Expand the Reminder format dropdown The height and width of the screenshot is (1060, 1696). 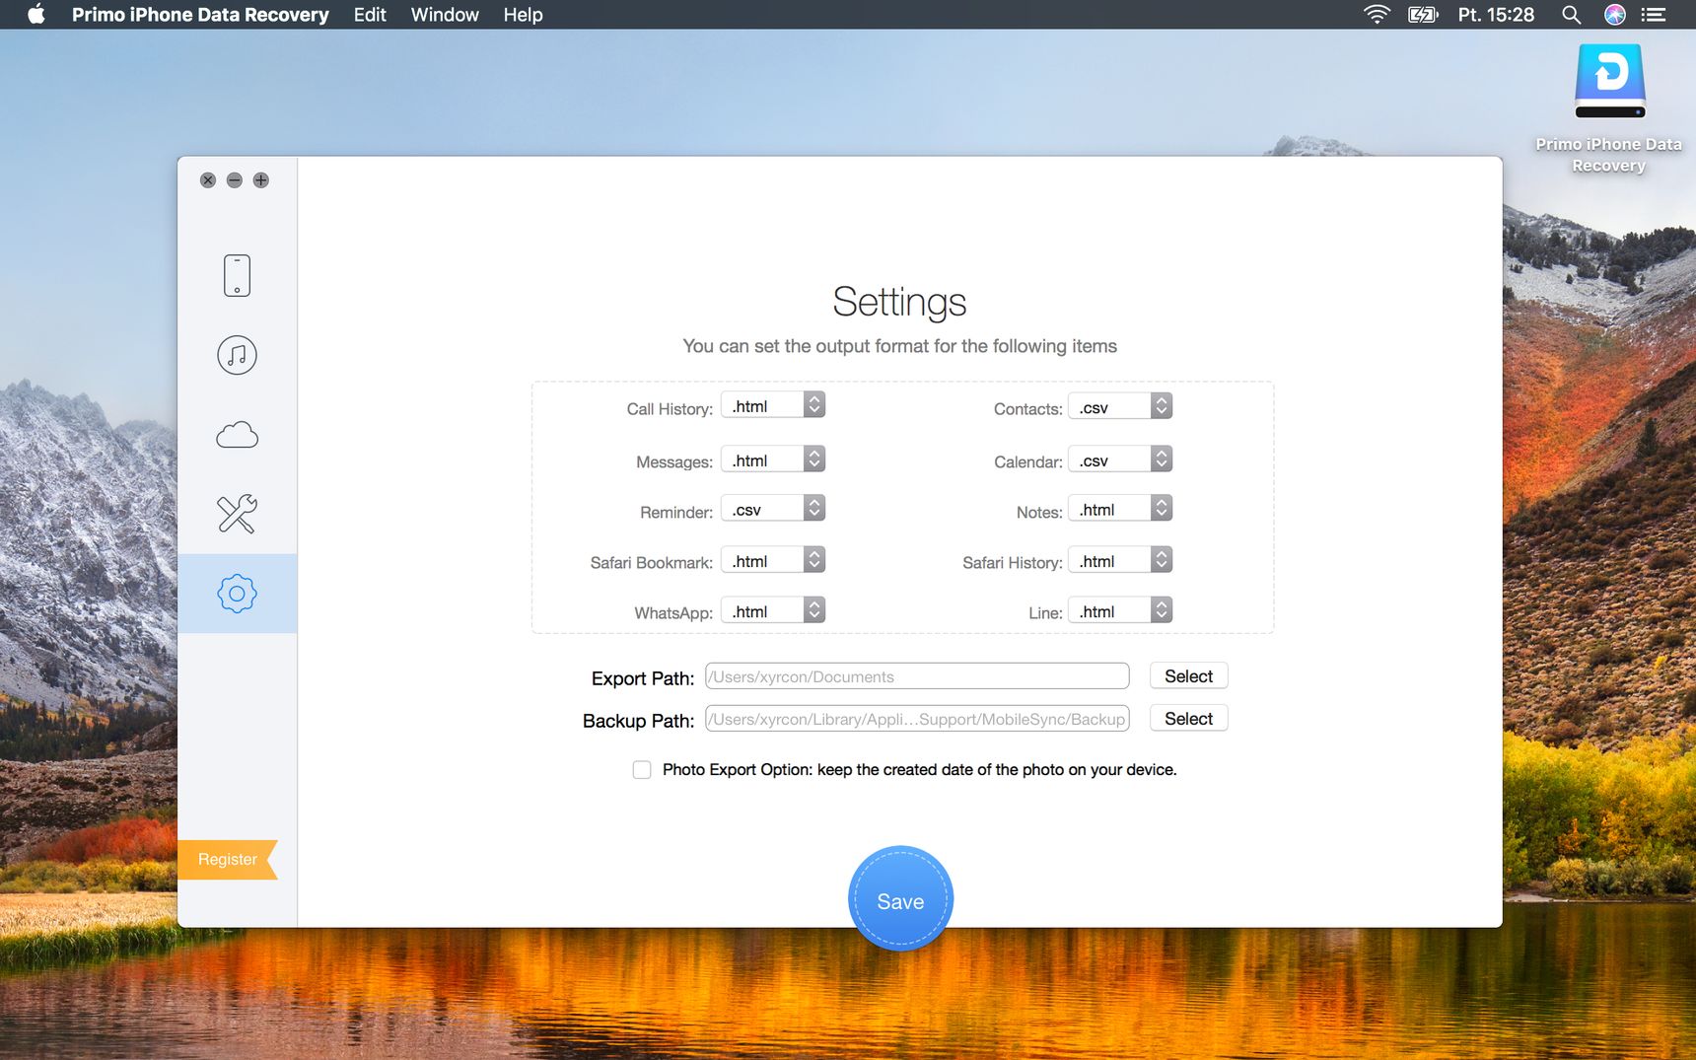(x=773, y=509)
